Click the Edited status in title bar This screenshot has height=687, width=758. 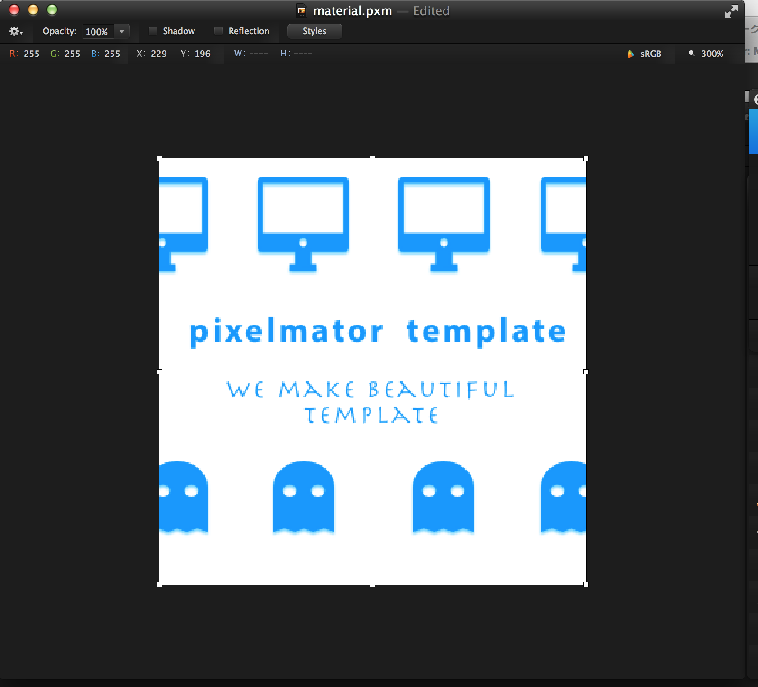point(431,11)
